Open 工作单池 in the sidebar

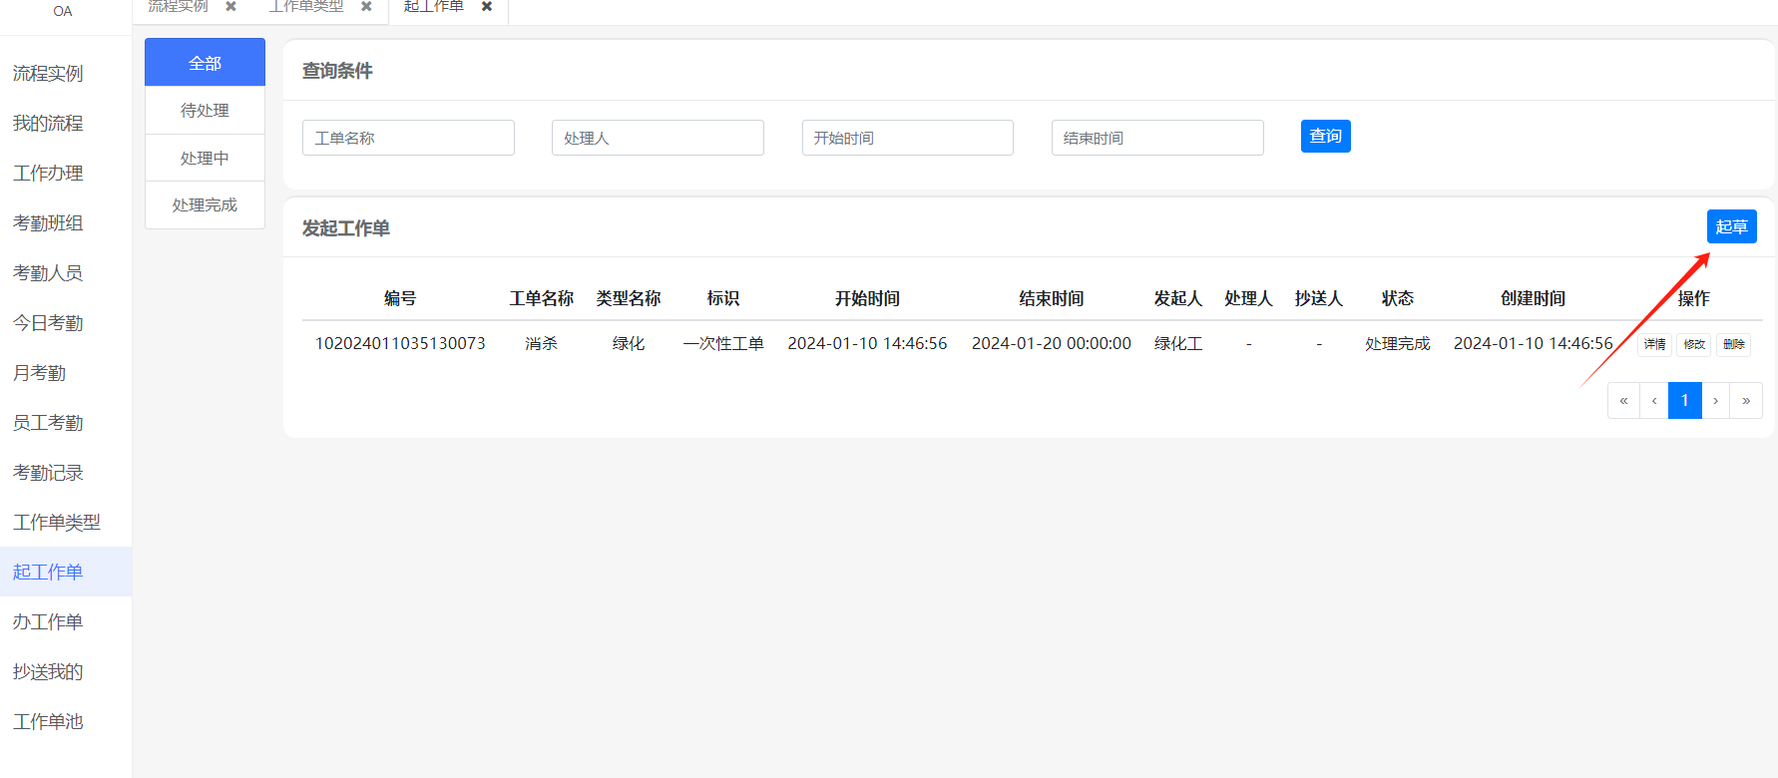coord(48,721)
